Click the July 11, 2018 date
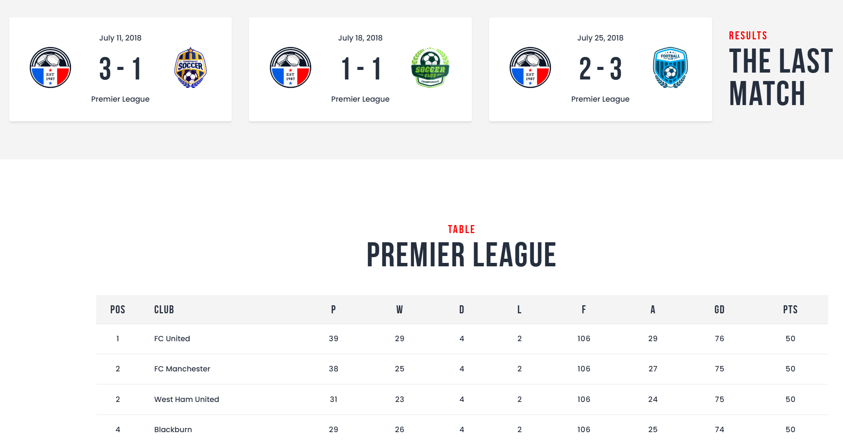 click(120, 38)
